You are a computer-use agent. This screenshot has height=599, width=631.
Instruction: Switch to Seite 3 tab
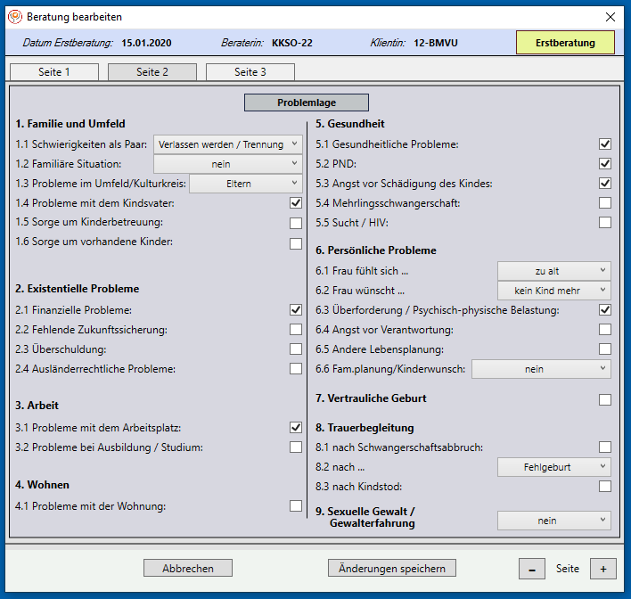tap(250, 72)
